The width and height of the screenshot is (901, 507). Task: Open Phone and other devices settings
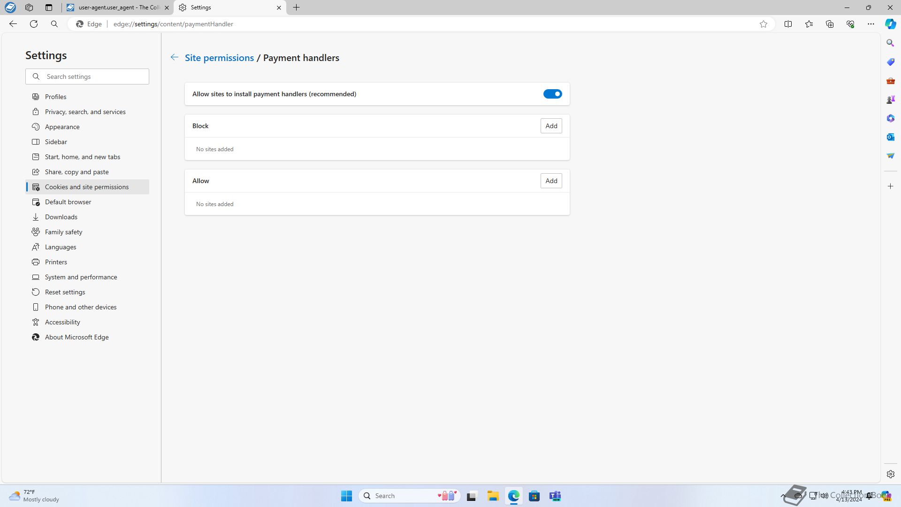pyautogui.click(x=87, y=307)
